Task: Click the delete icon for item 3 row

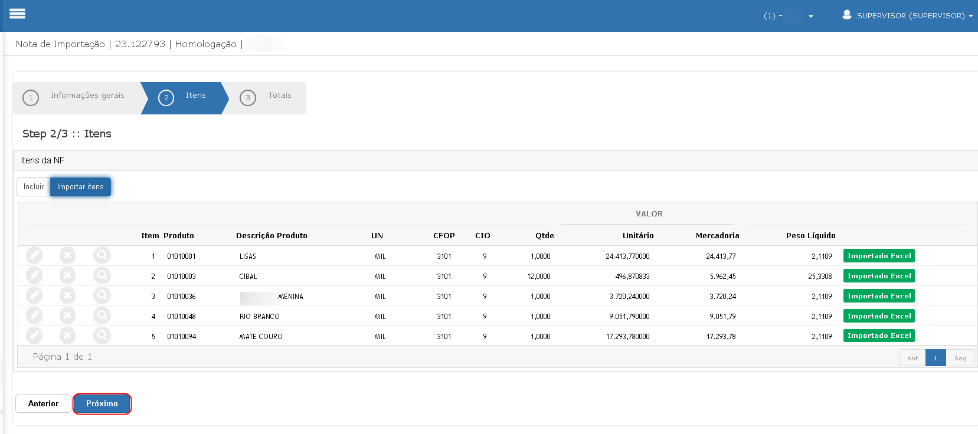Action: pos(68,295)
